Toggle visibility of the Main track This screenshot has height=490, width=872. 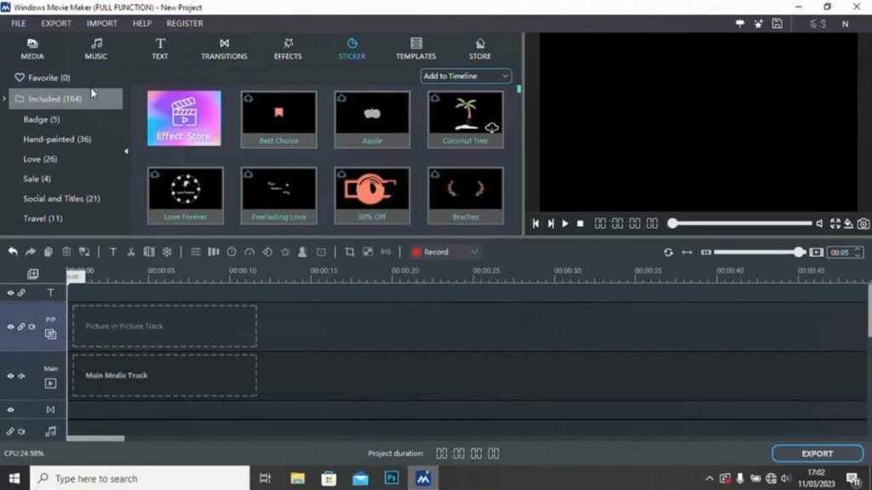(10, 376)
